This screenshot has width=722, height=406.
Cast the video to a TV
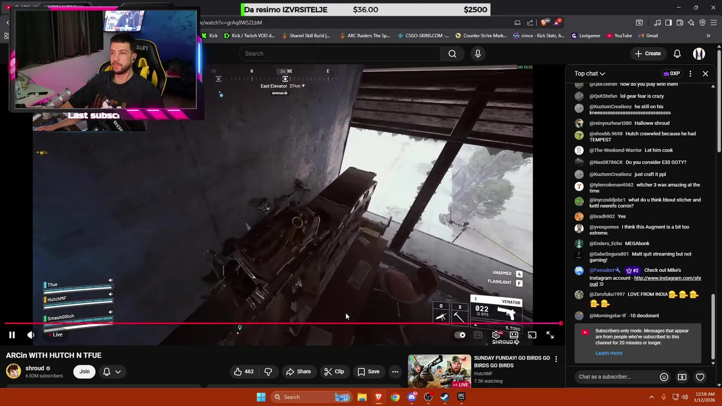tap(532, 335)
